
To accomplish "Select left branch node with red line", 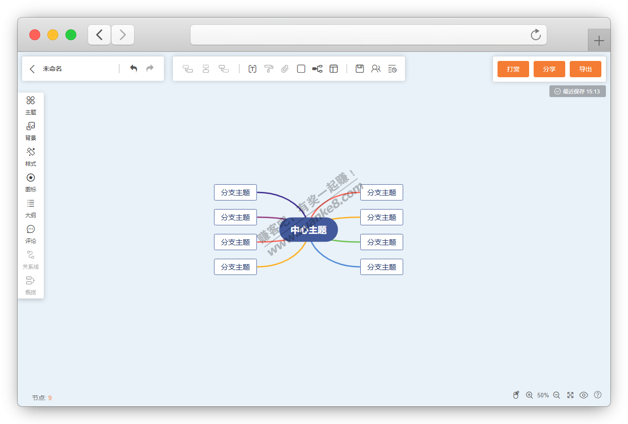I will (235, 242).
